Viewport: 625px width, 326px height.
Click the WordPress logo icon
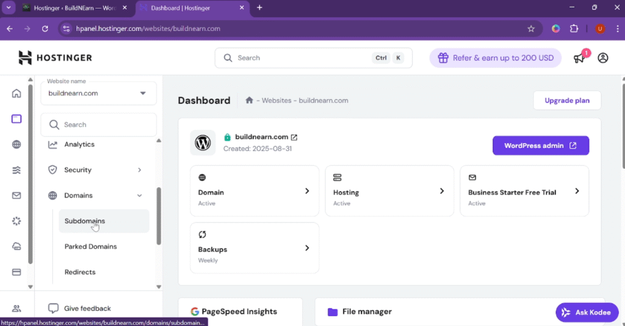point(203,143)
